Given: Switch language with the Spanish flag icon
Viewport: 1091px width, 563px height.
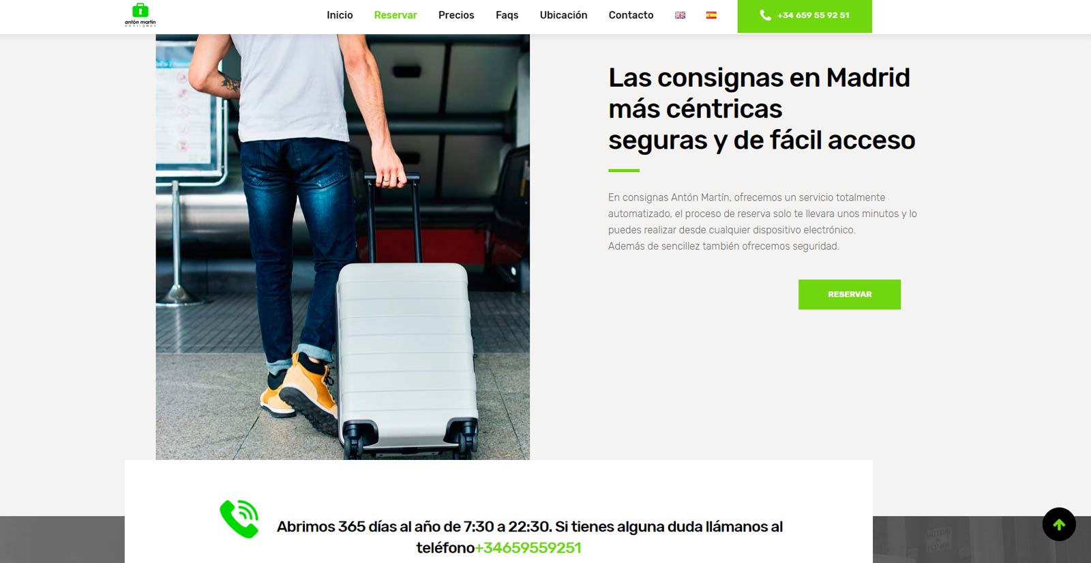Looking at the screenshot, I should pos(711,15).
